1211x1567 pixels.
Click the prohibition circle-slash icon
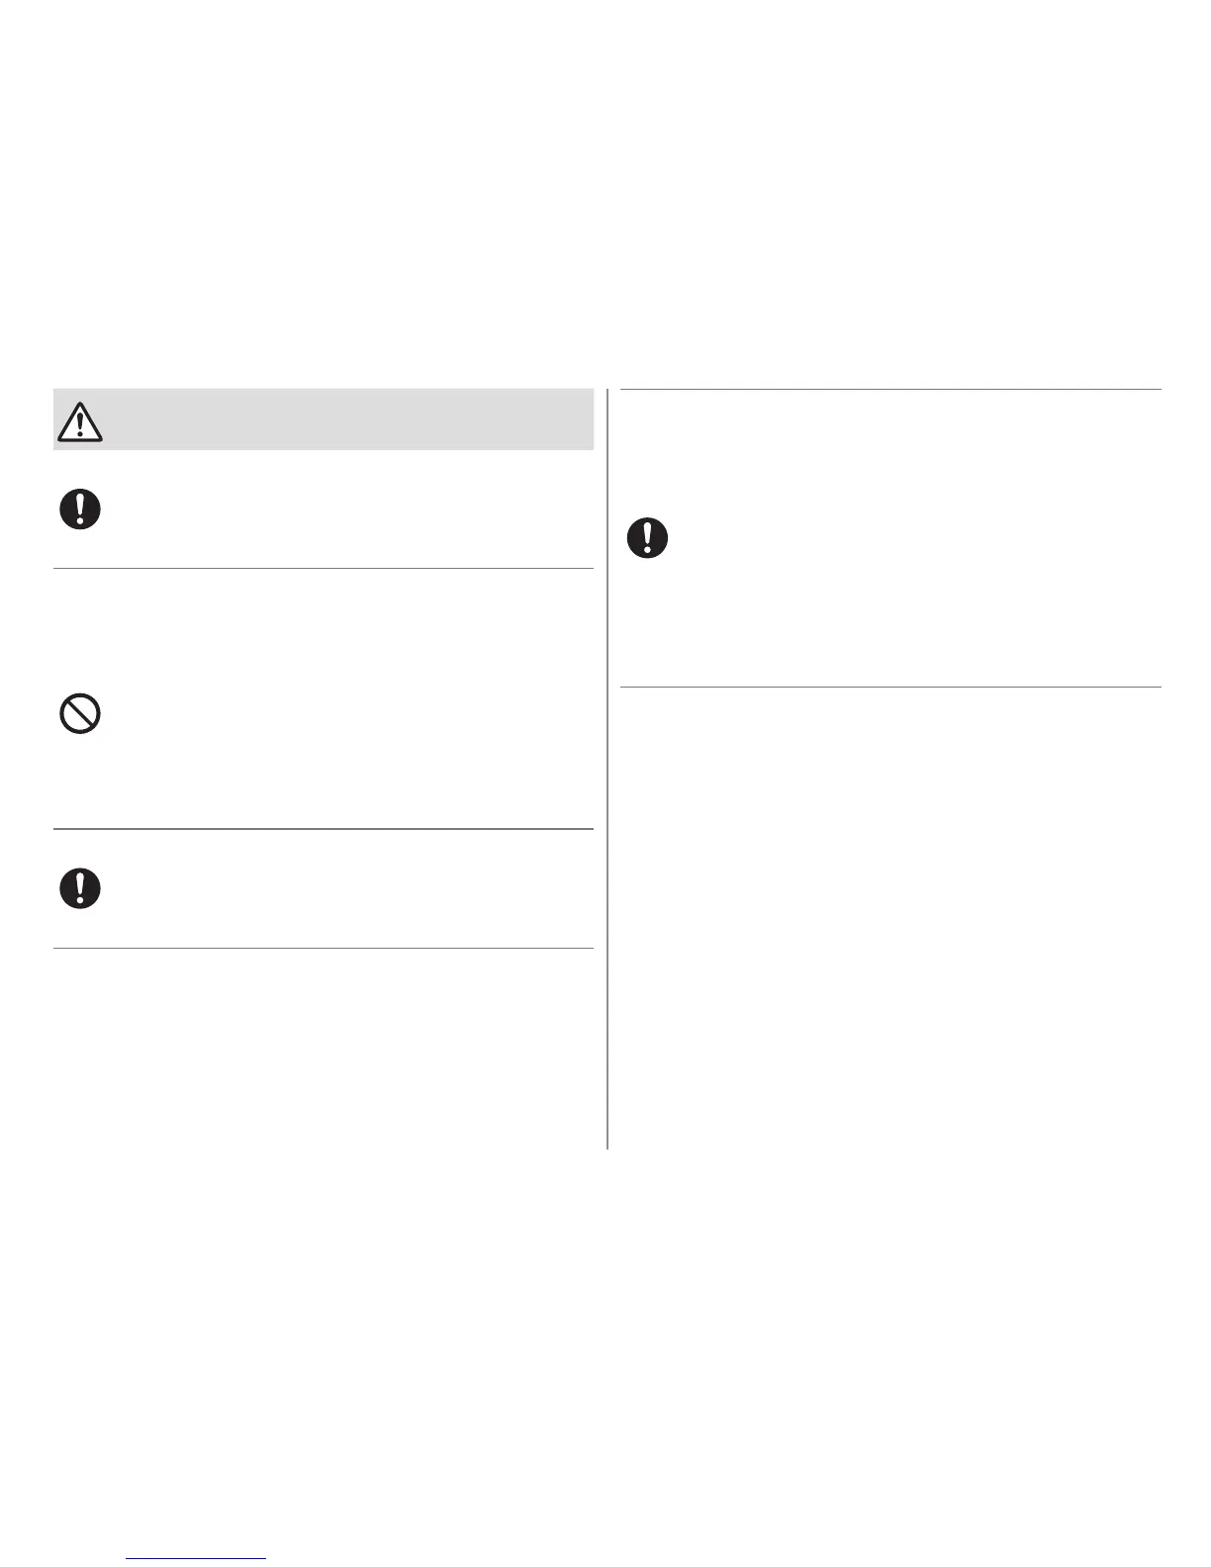tap(80, 714)
